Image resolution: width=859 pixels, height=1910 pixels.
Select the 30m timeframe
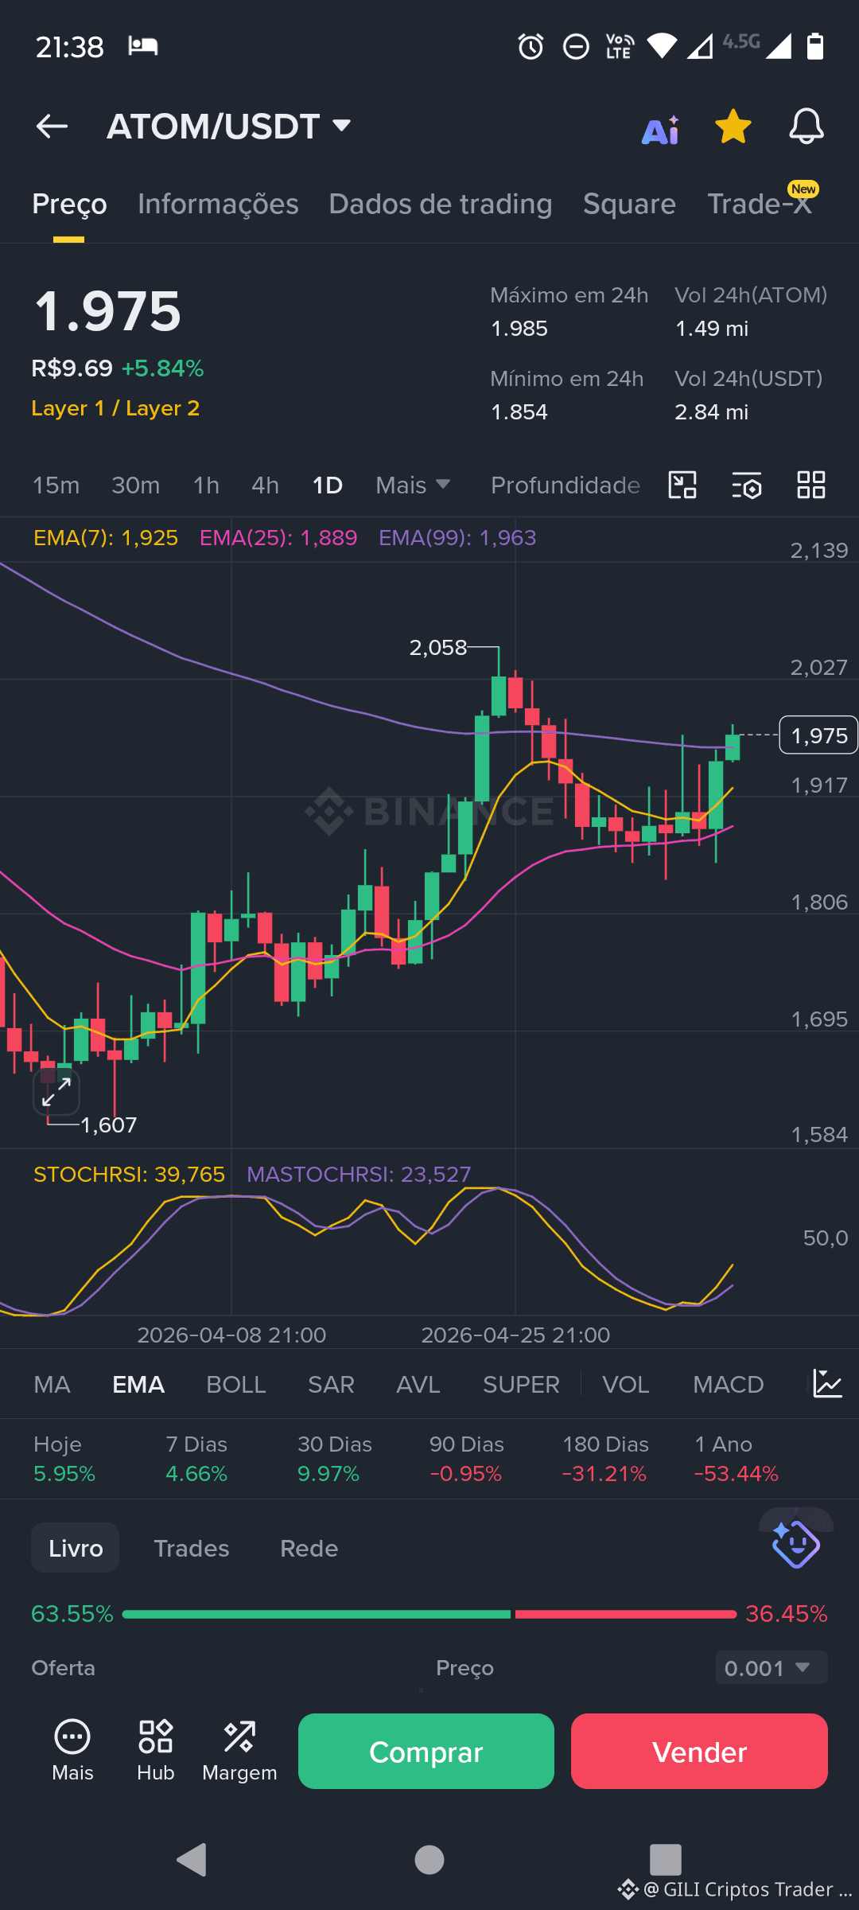(136, 485)
